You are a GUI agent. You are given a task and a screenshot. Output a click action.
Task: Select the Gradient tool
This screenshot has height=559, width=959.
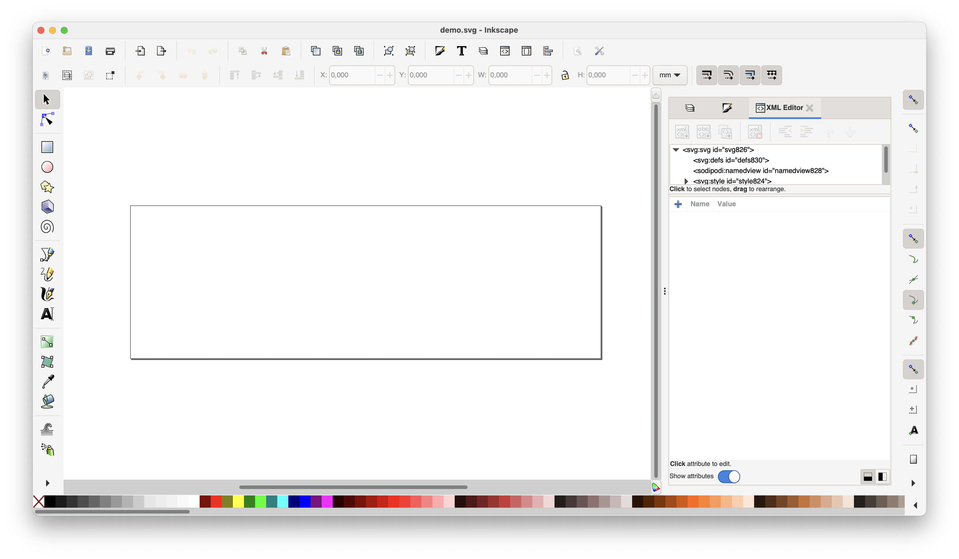coord(47,342)
